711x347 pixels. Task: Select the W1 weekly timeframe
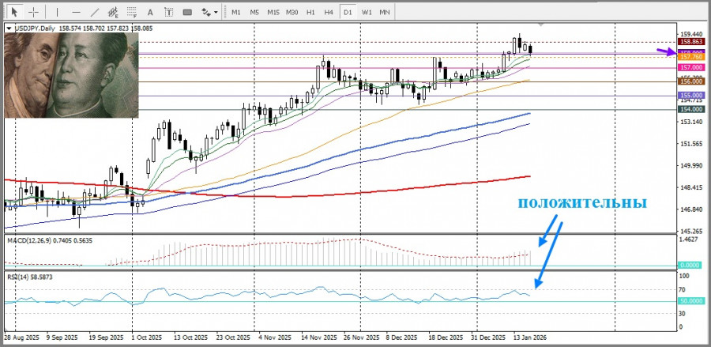pos(367,12)
